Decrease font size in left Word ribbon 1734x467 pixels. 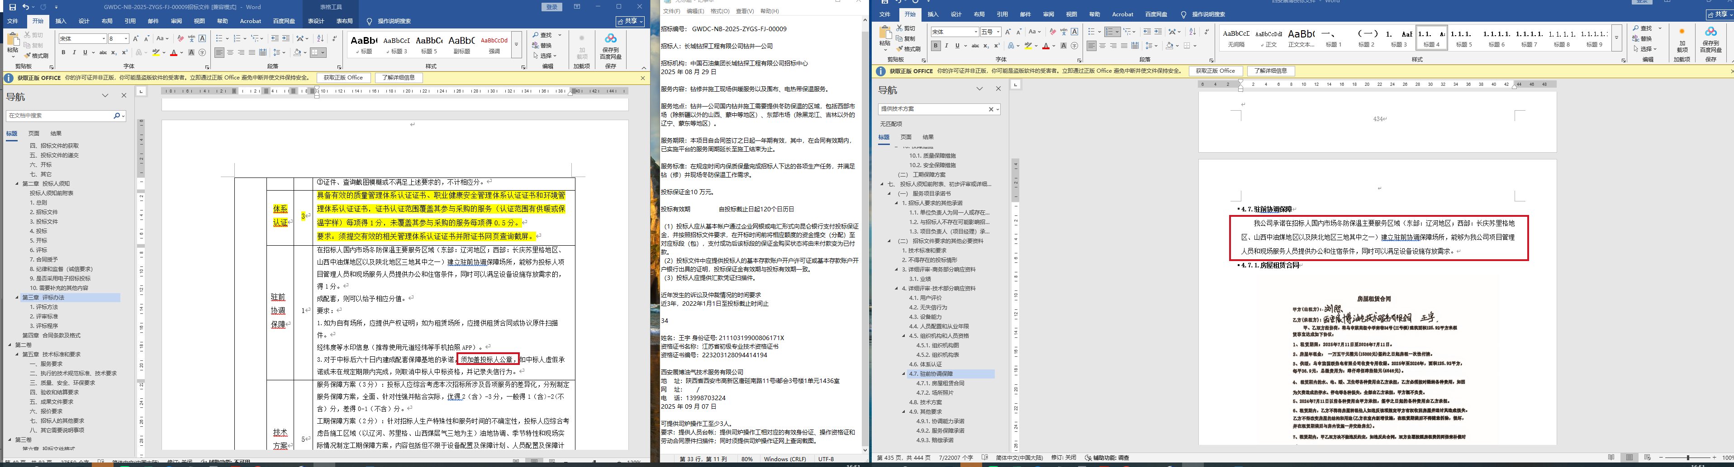tap(146, 39)
